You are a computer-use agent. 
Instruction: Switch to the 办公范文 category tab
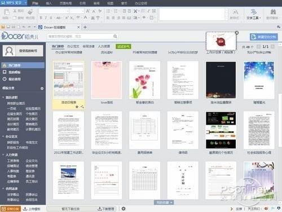tap(73, 46)
